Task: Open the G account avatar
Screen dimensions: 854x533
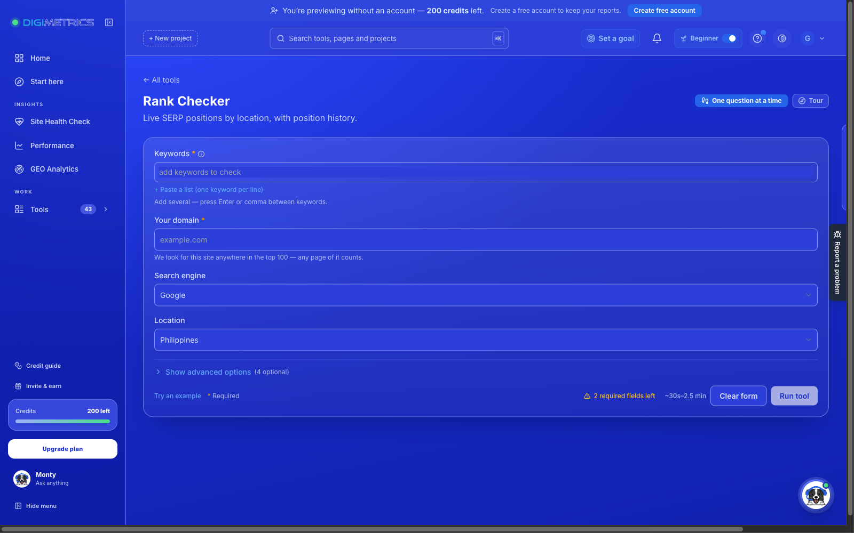Action: (x=807, y=38)
